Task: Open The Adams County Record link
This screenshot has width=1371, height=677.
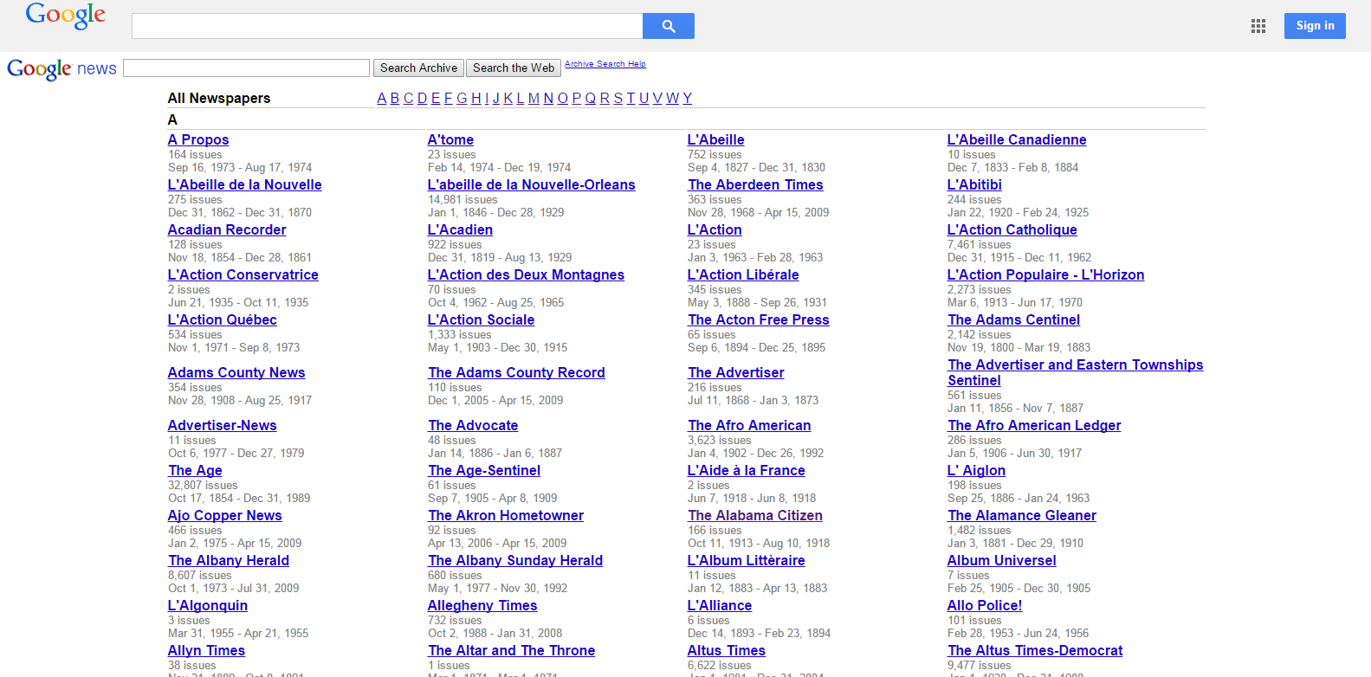Action: [x=516, y=372]
